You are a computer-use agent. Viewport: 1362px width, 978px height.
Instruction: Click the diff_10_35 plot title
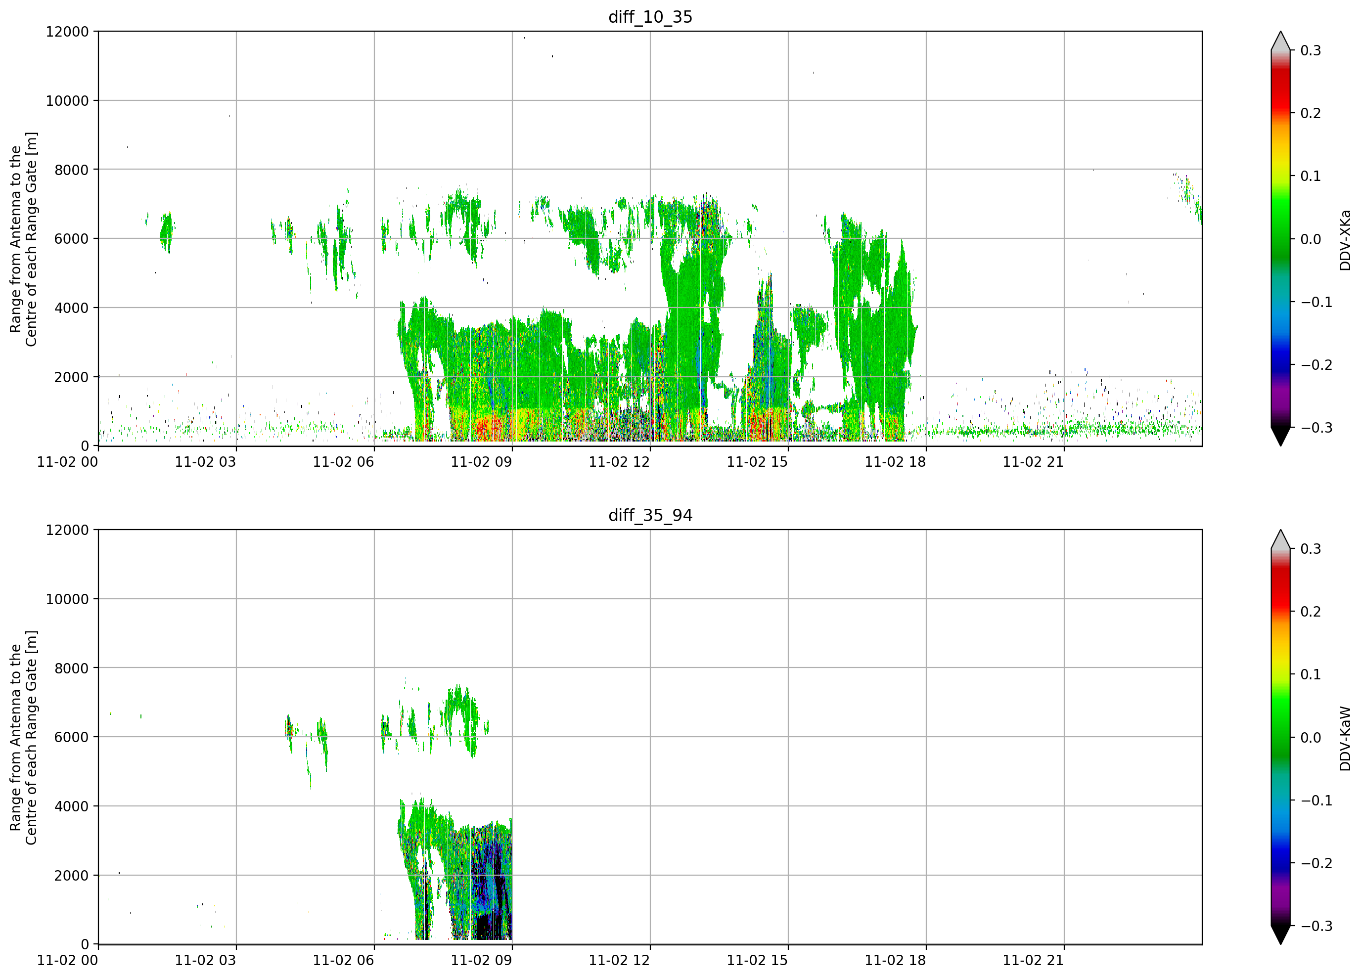[x=650, y=17]
